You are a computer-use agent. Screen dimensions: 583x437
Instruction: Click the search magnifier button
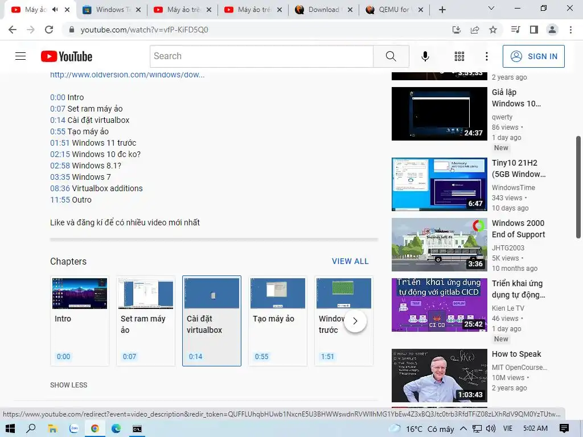tap(391, 56)
